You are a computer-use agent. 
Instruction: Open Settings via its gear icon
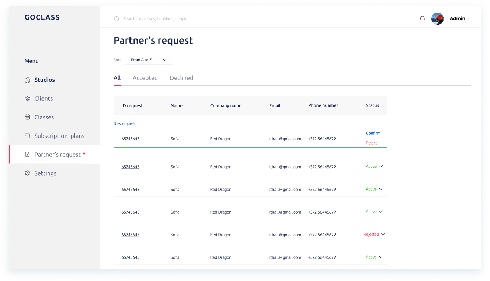tap(27, 173)
